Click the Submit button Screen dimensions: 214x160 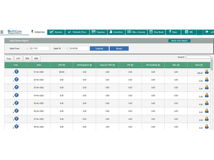tap(99, 49)
